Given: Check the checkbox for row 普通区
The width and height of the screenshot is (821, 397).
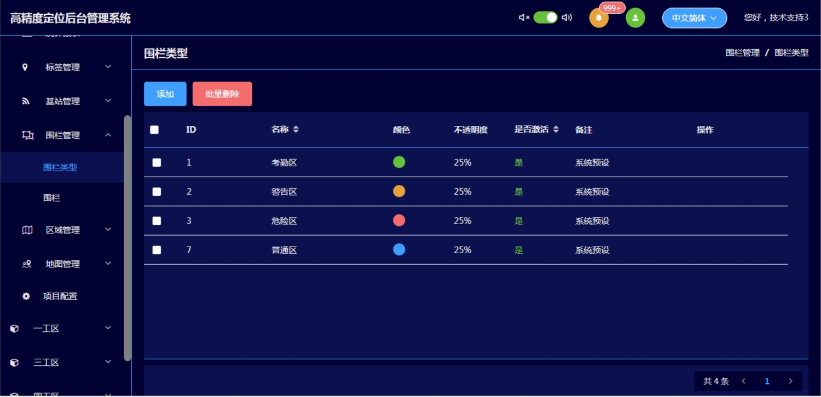Looking at the screenshot, I should tap(157, 250).
